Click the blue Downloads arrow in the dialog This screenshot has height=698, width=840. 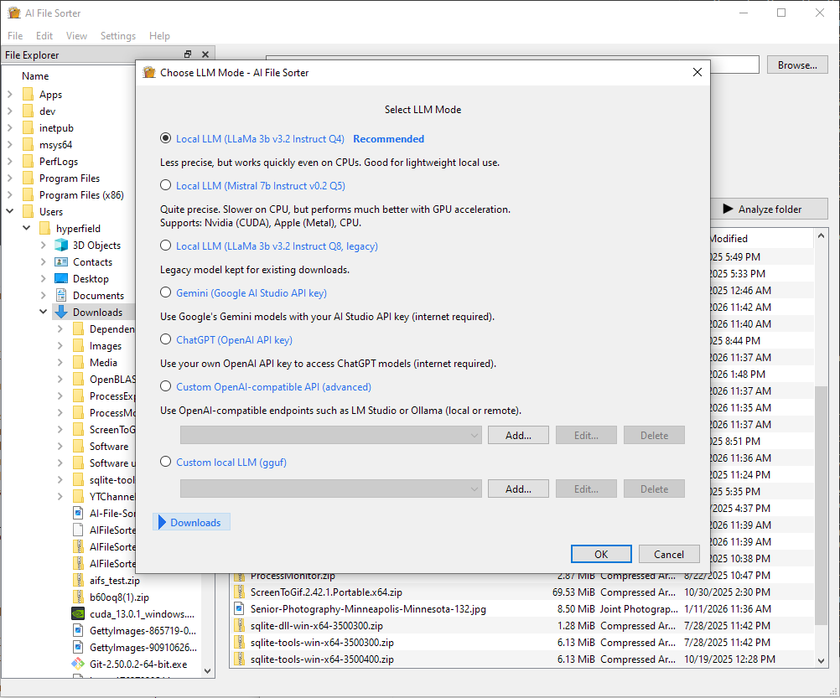point(162,521)
